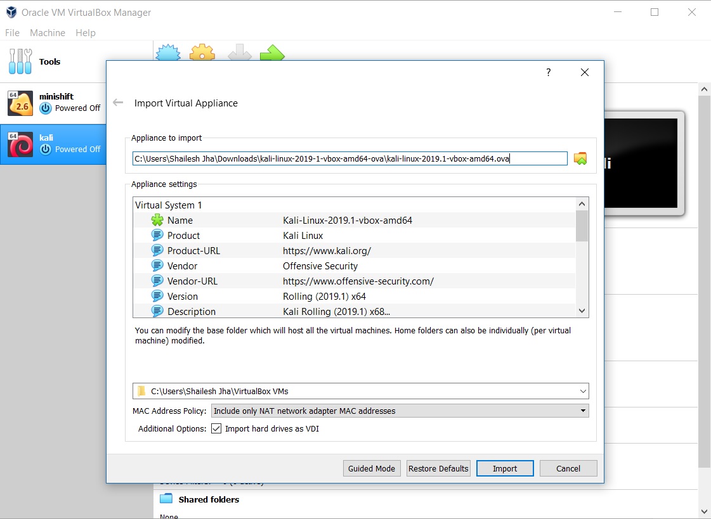Click kali Powered Off status icon
The image size is (711, 519).
tap(45, 150)
